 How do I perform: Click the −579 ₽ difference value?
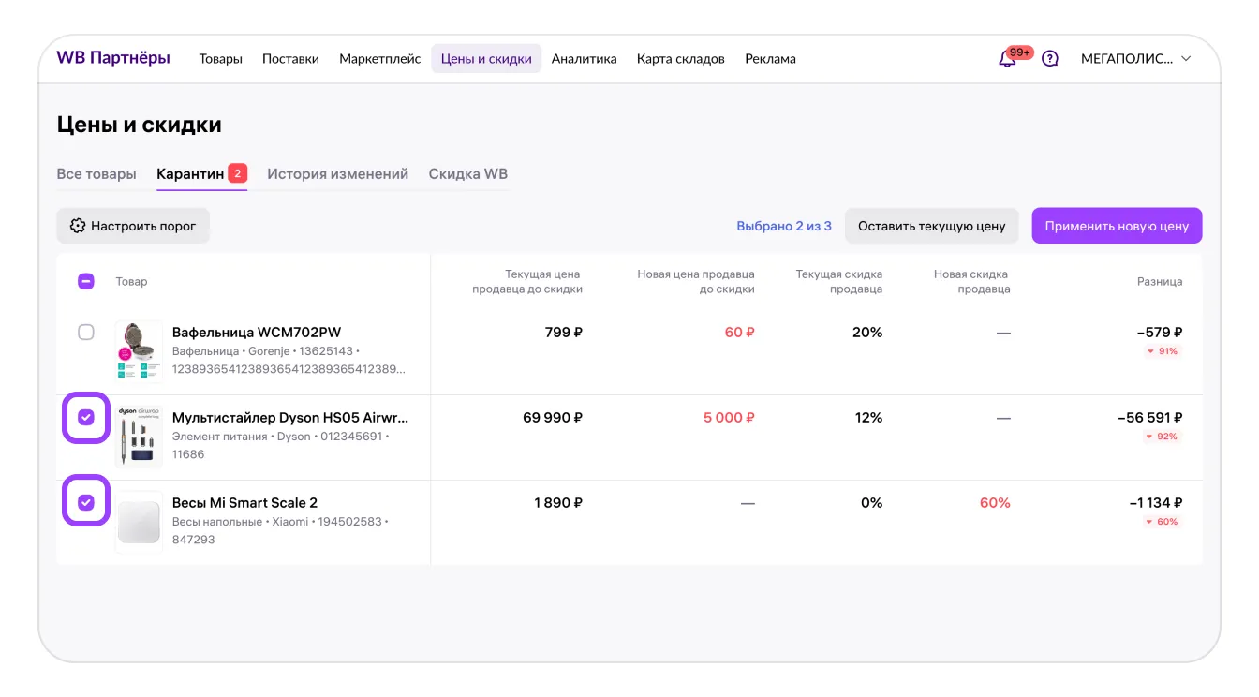[1159, 333]
